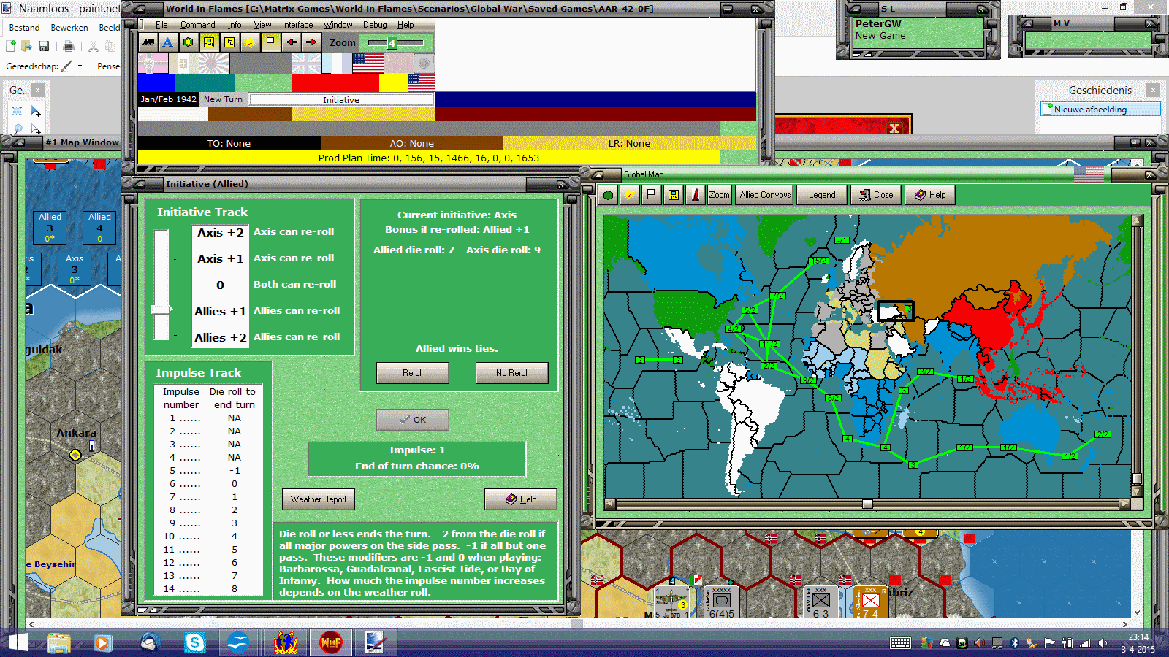
Task: Open the Bewerken menu in paint.net
Action: pos(69,28)
